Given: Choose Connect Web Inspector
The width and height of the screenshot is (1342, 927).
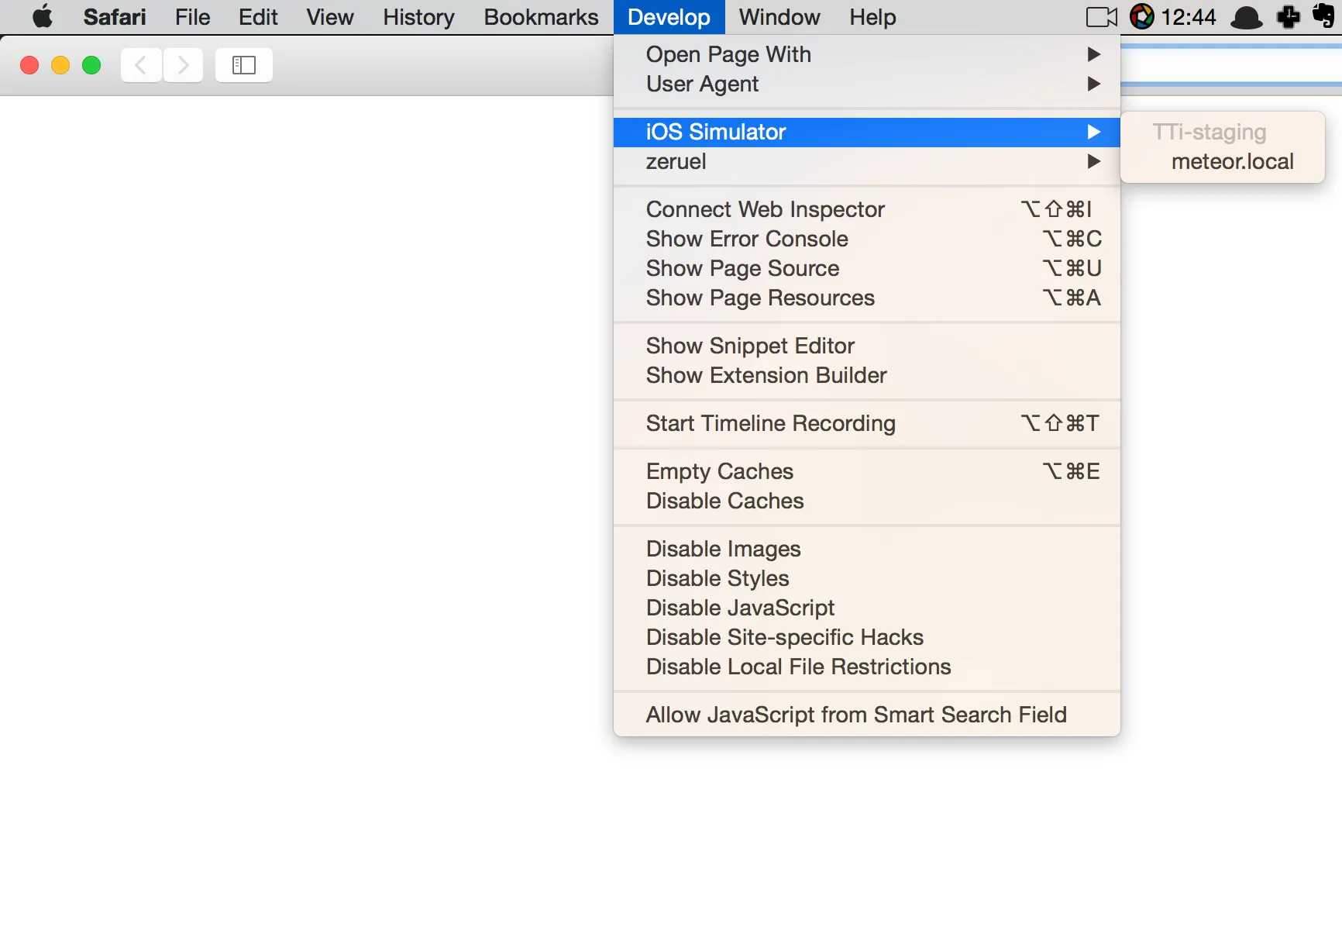Looking at the screenshot, I should [x=764, y=209].
